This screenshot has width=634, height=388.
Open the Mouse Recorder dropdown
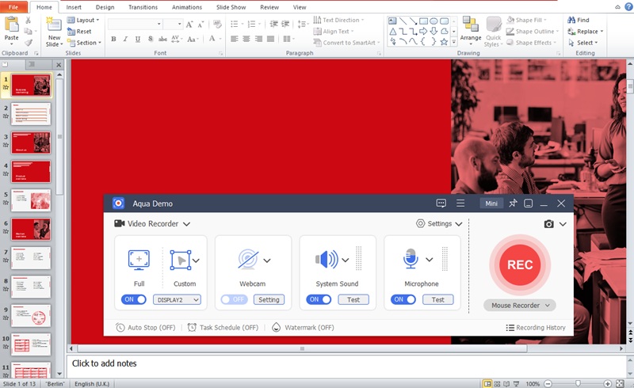coord(520,305)
